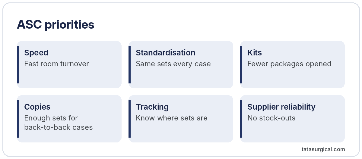The image size is (362, 159).
Task: Select the Tracking card title
Action: tap(152, 107)
